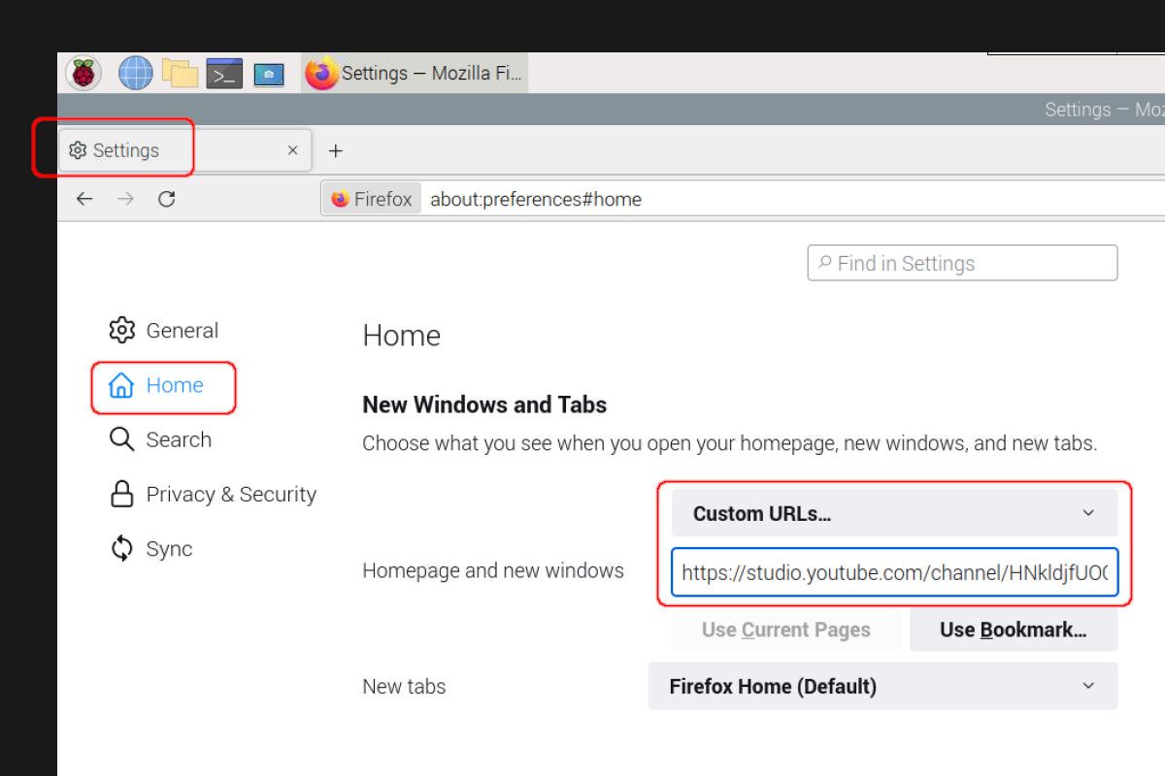This screenshot has width=1165, height=776.
Task: Launch the terminal from the taskbar
Action: (x=224, y=74)
